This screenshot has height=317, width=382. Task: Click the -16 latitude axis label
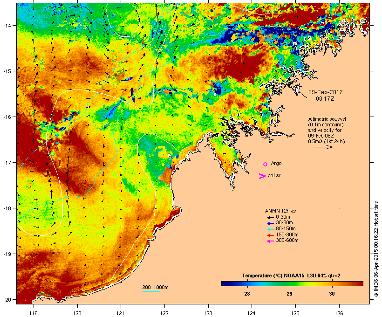pyautogui.click(x=7, y=117)
